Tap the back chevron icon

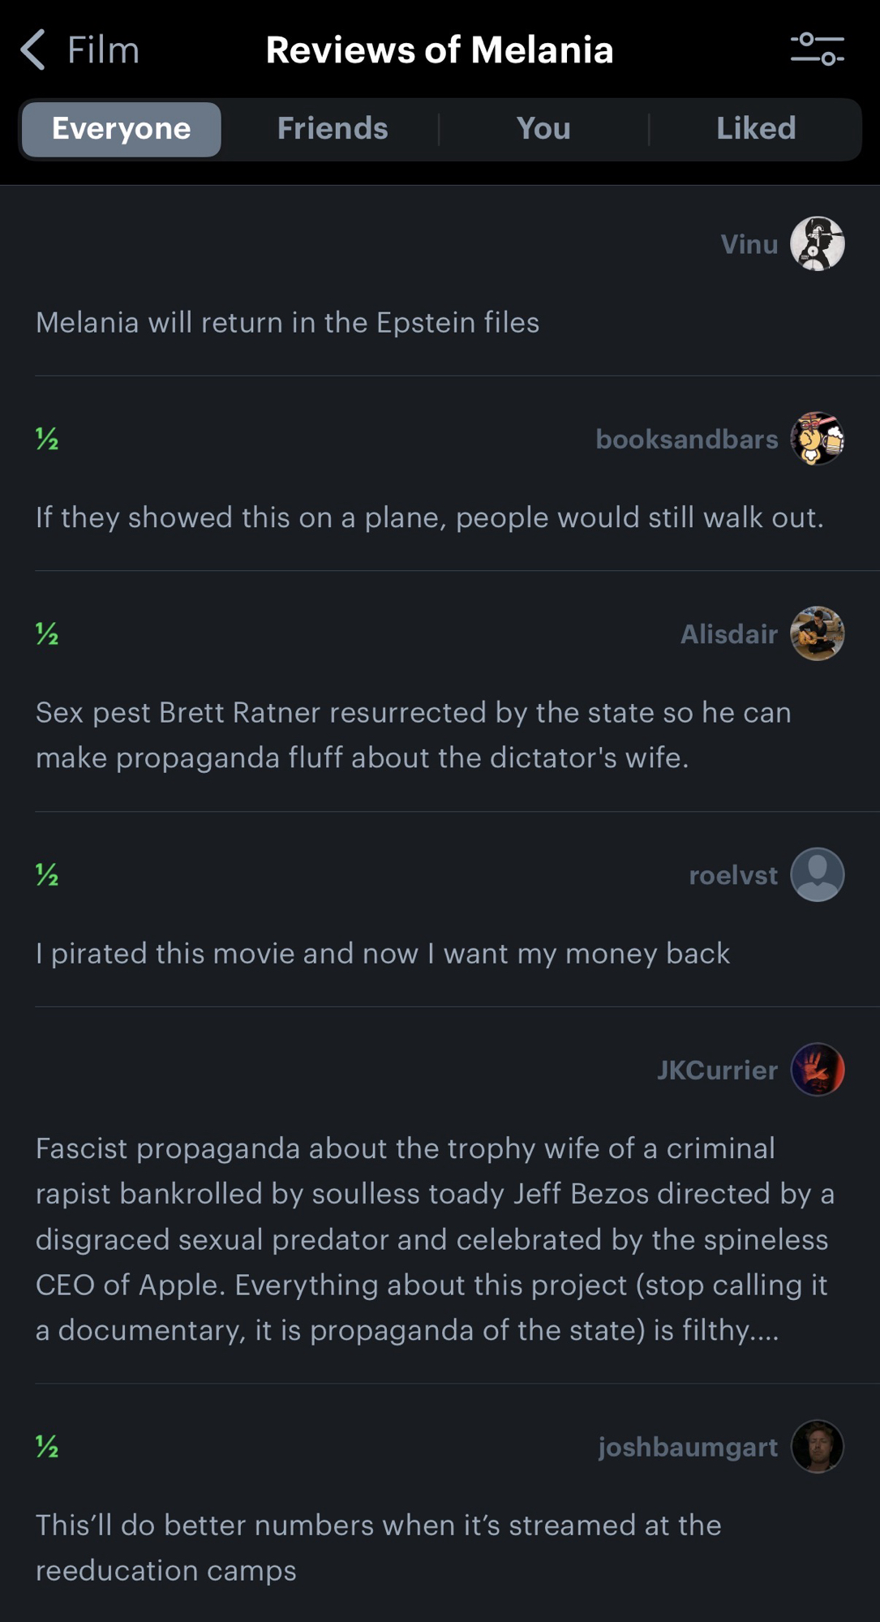(x=32, y=50)
